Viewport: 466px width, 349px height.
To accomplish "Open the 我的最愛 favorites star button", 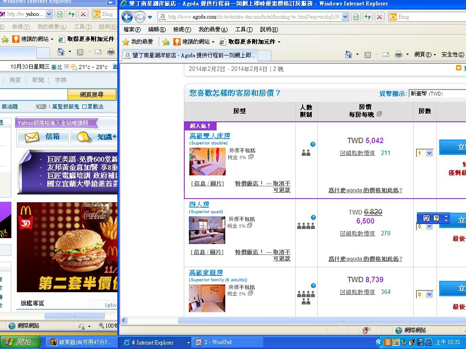I will 138,42.
